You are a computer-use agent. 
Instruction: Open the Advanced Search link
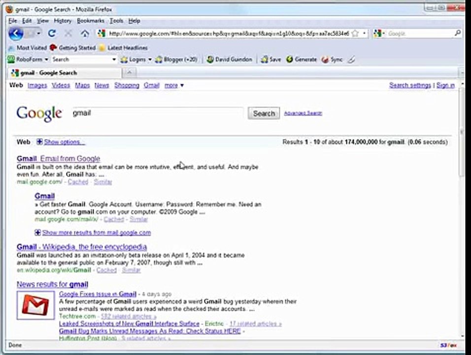click(303, 113)
